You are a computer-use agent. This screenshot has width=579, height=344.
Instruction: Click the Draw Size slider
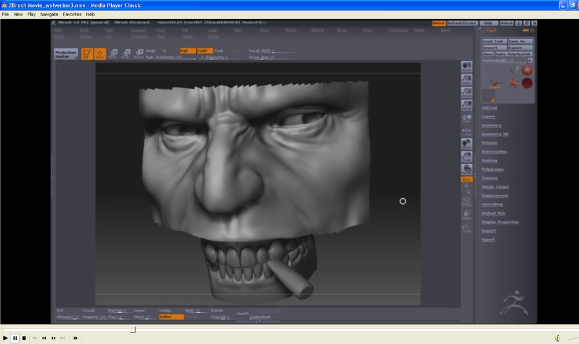point(273,57)
